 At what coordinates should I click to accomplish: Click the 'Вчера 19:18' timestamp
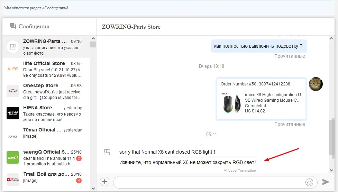pos(211,66)
